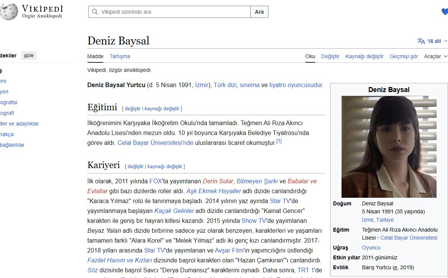Open the language translation icon beside 16 dil
Viewport: 448px width, 278px height.
click(421, 41)
